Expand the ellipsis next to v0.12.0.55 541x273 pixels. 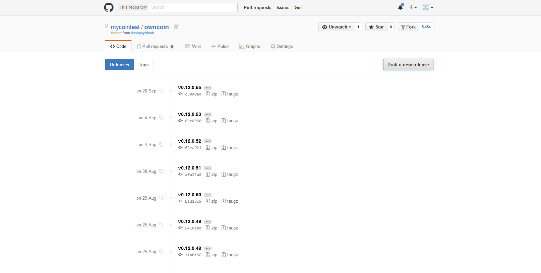(208, 88)
